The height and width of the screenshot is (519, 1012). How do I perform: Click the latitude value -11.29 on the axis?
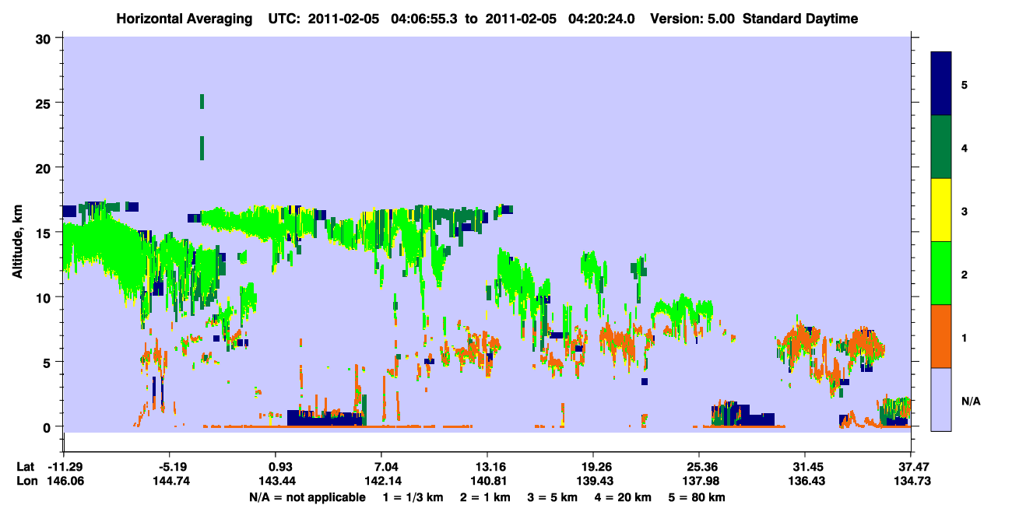66,467
